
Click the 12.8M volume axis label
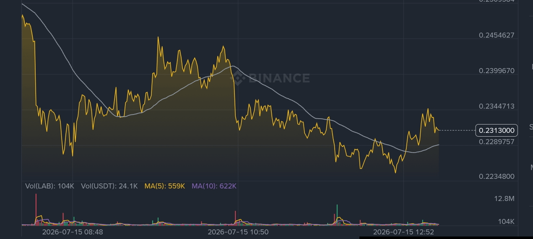504,198
